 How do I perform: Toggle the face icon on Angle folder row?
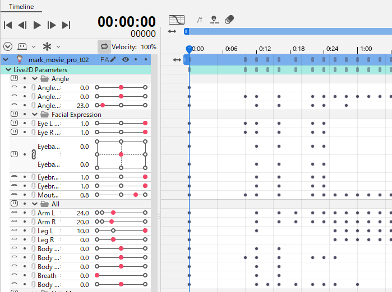pos(14,79)
